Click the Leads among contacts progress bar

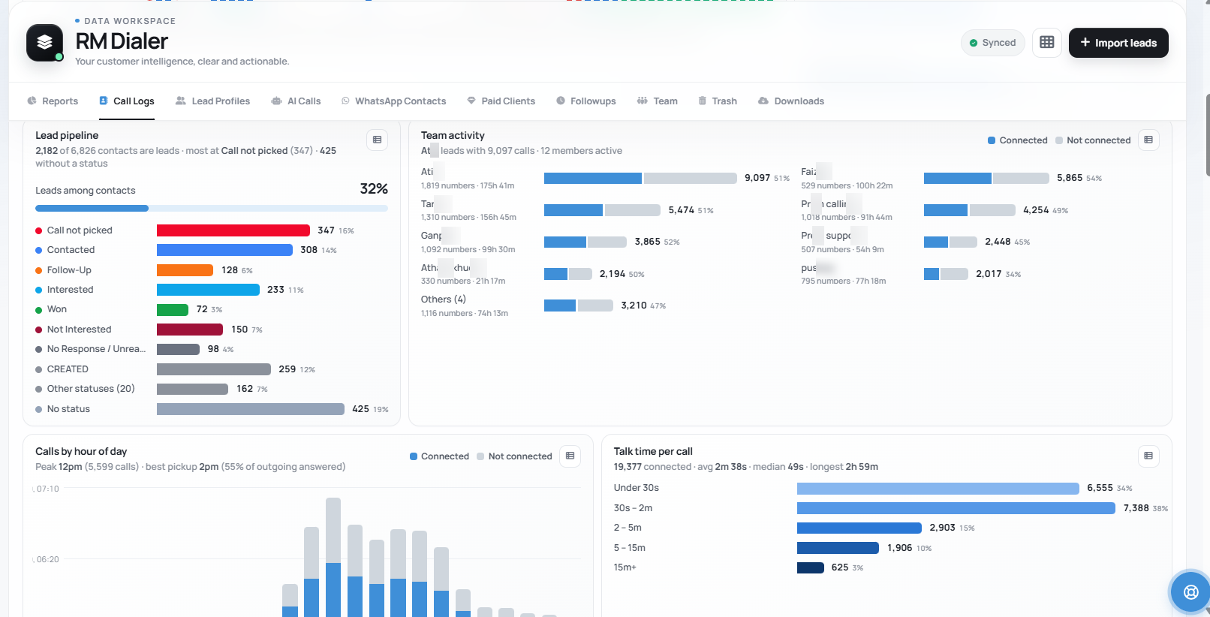coord(212,208)
